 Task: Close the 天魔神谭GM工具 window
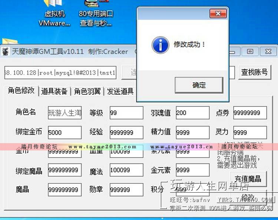point(268,51)
